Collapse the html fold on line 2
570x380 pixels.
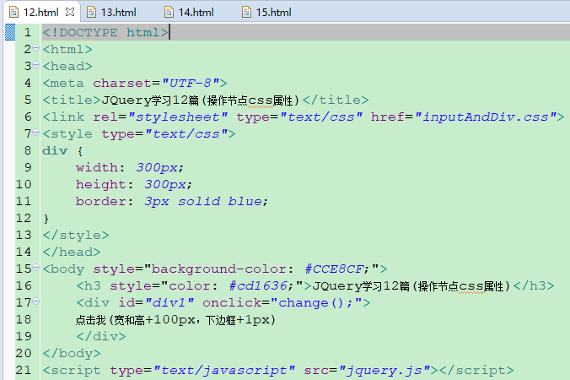[x=35, y=48]
